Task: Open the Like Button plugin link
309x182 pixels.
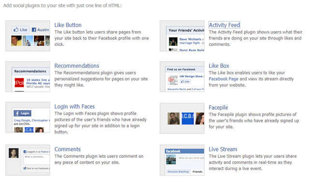Action: (68, 25)
